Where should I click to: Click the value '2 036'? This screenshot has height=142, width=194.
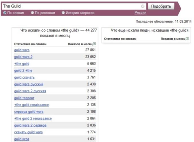point(91,125)
